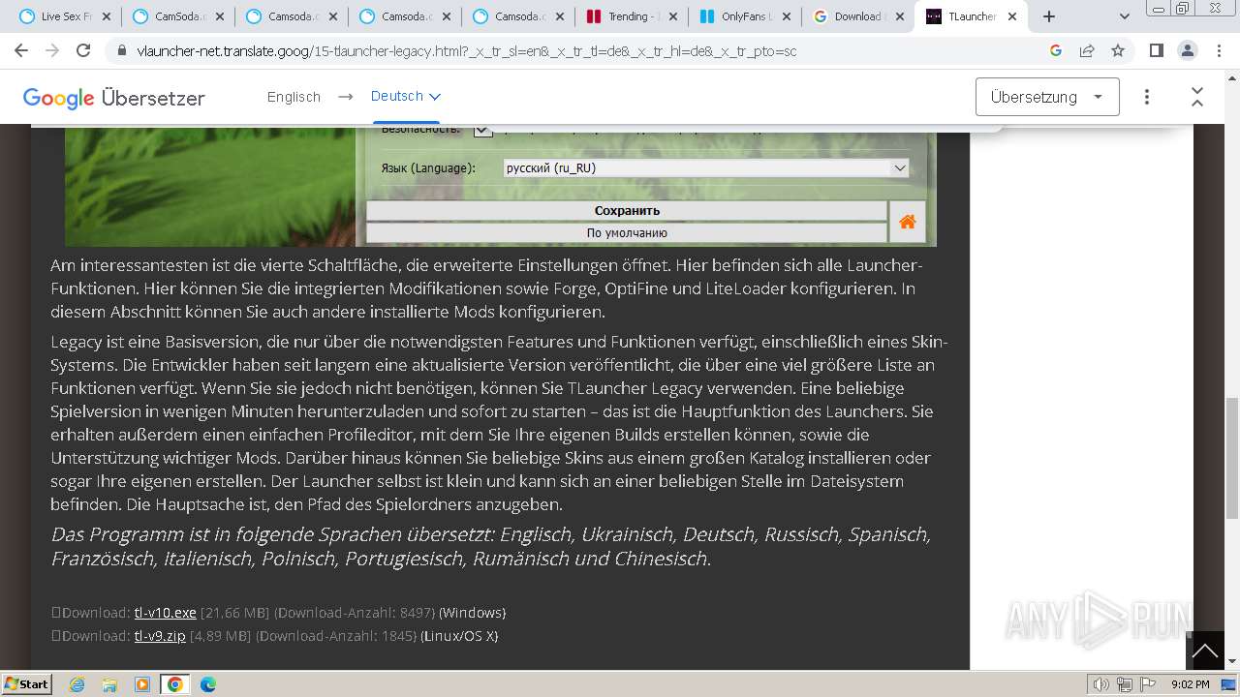Bookmark this page with the star
Screen dimensions: 1240x697
click(x=1118, y=51)
